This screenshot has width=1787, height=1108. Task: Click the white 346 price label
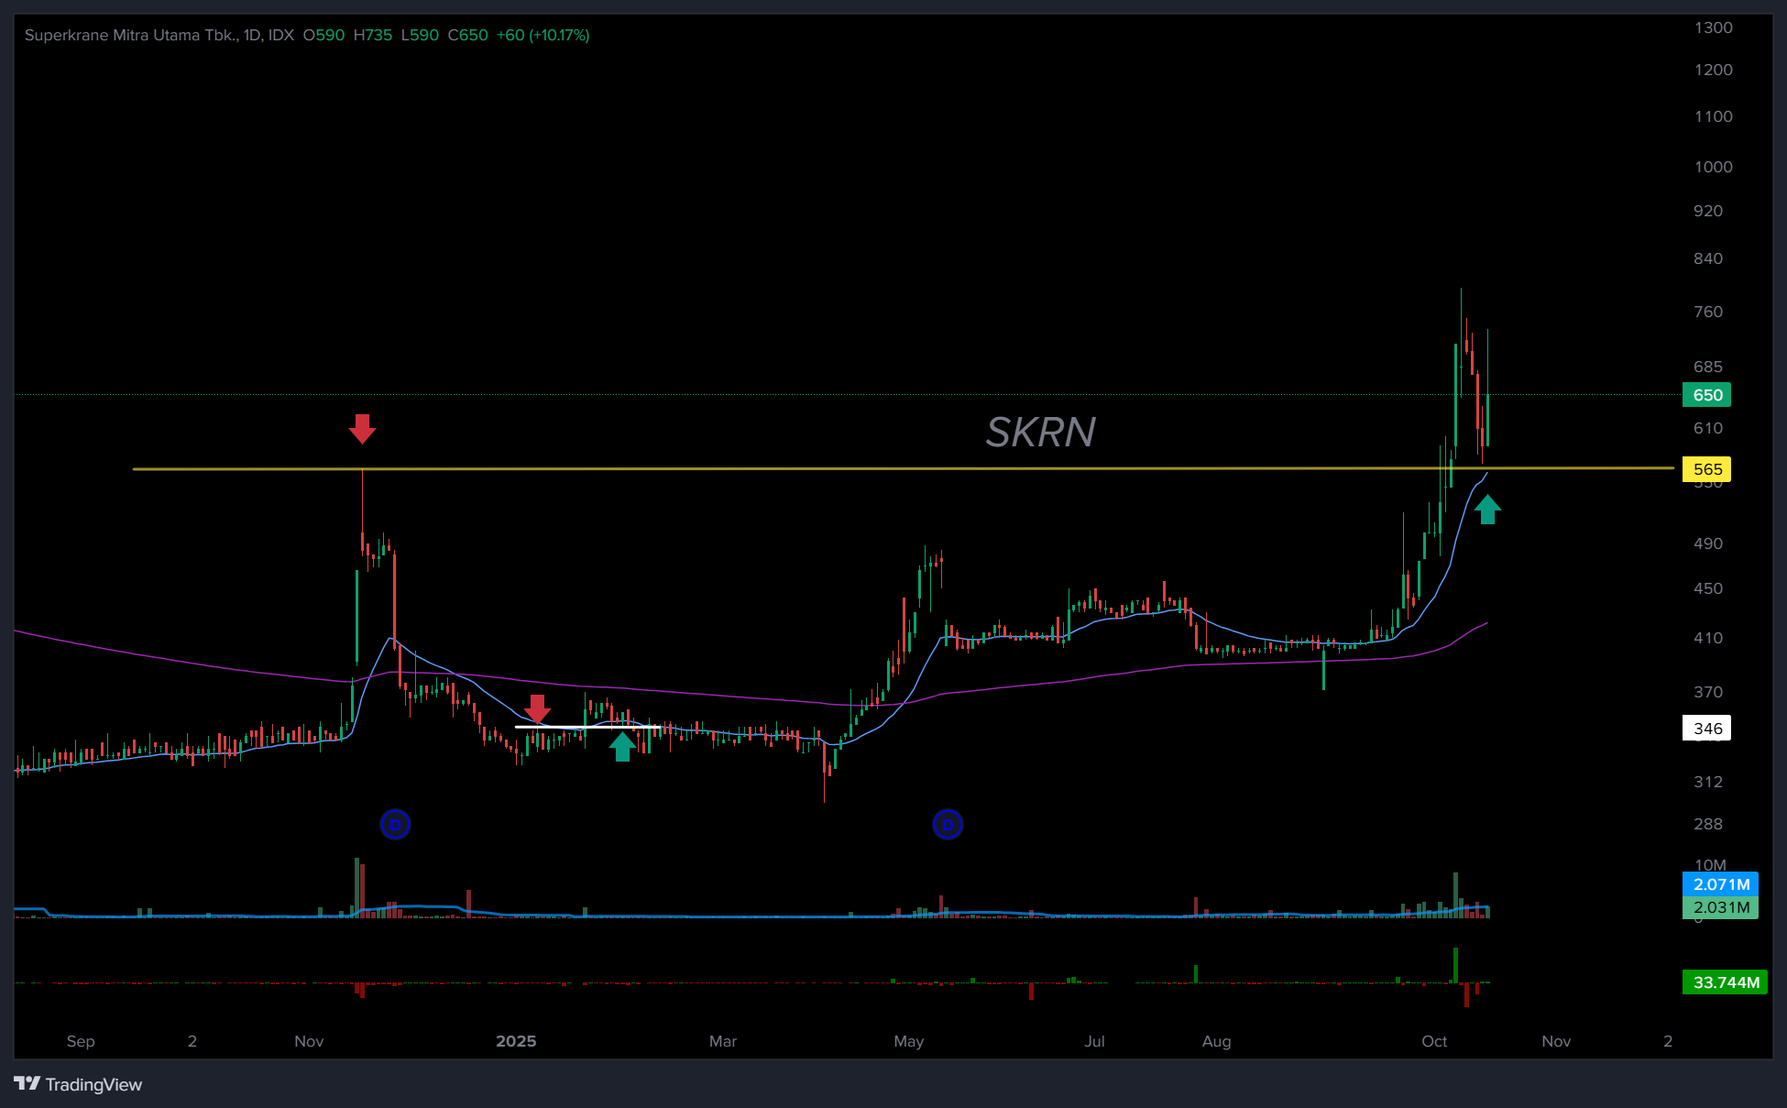point(1706,729)
